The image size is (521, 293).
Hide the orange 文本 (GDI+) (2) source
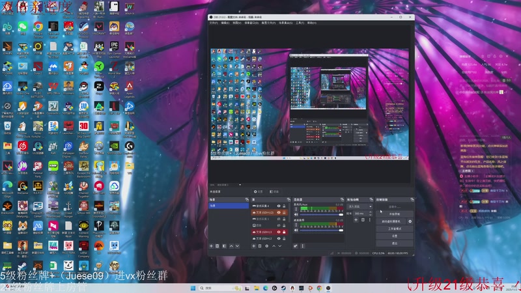[279, 213]
